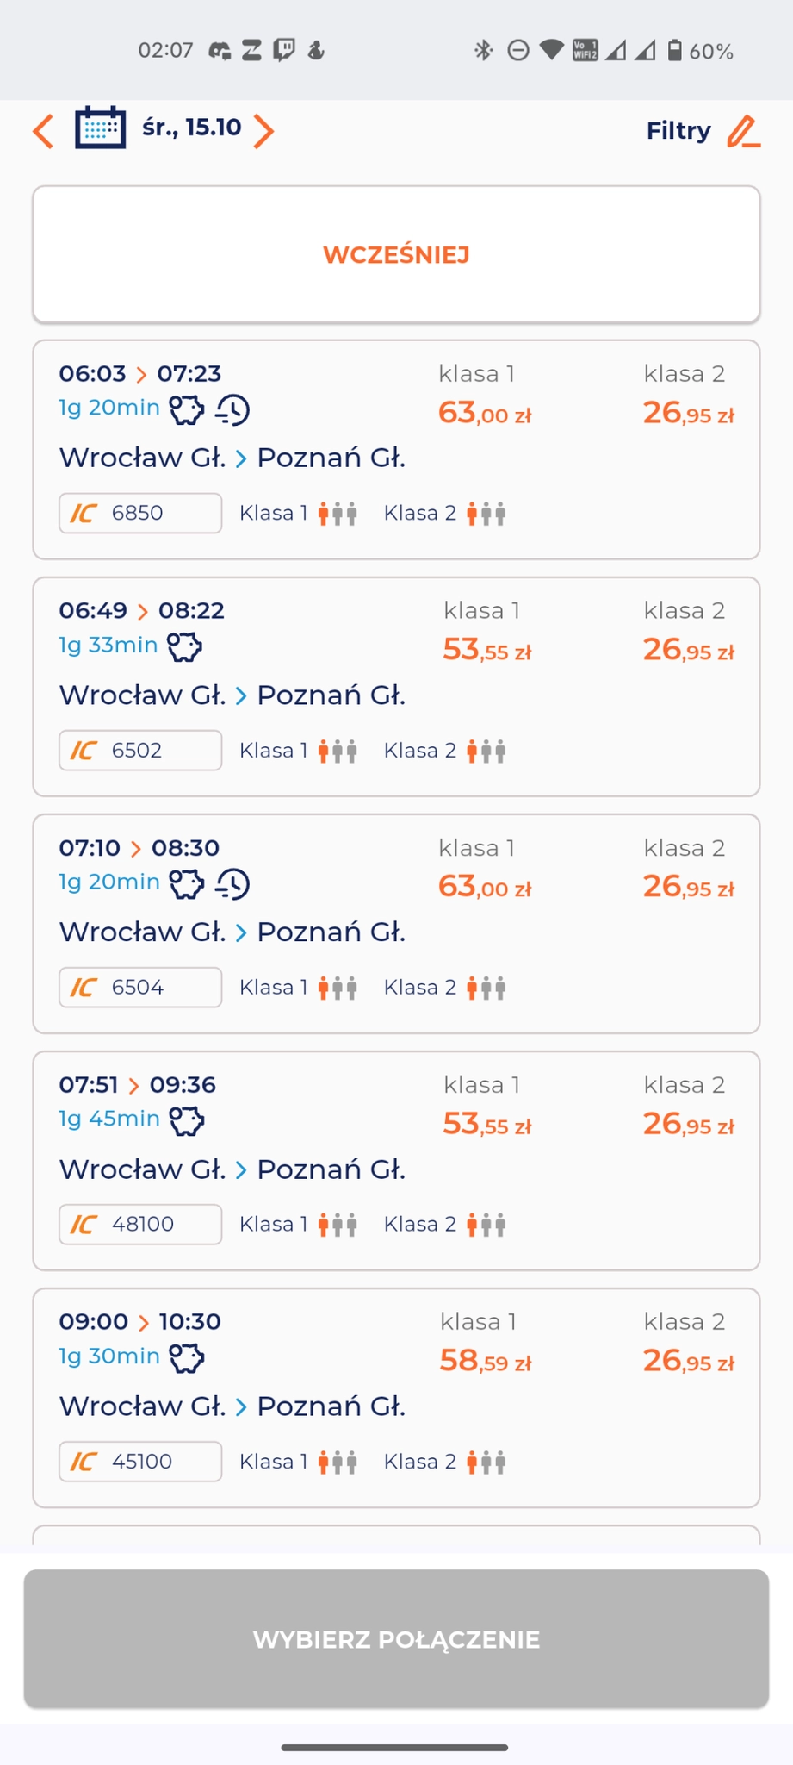This screenshot has height=1765, width=793.
Task: Go to the previous day arrow
Action: [43, 131]
